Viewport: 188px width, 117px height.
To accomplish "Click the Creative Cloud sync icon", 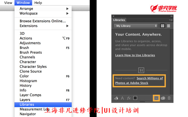I will [163, 98].
